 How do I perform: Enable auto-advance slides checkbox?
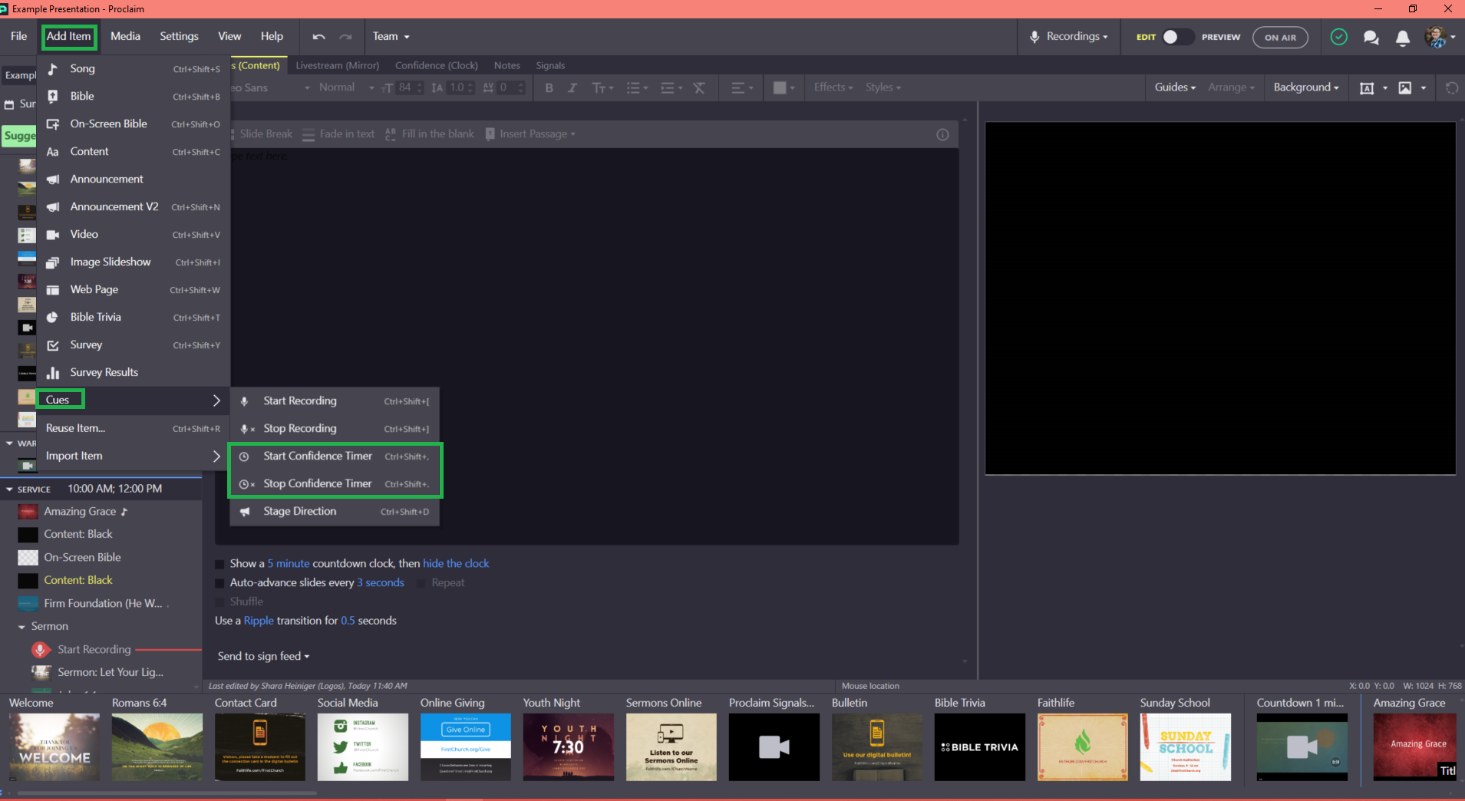coord(219,583)
